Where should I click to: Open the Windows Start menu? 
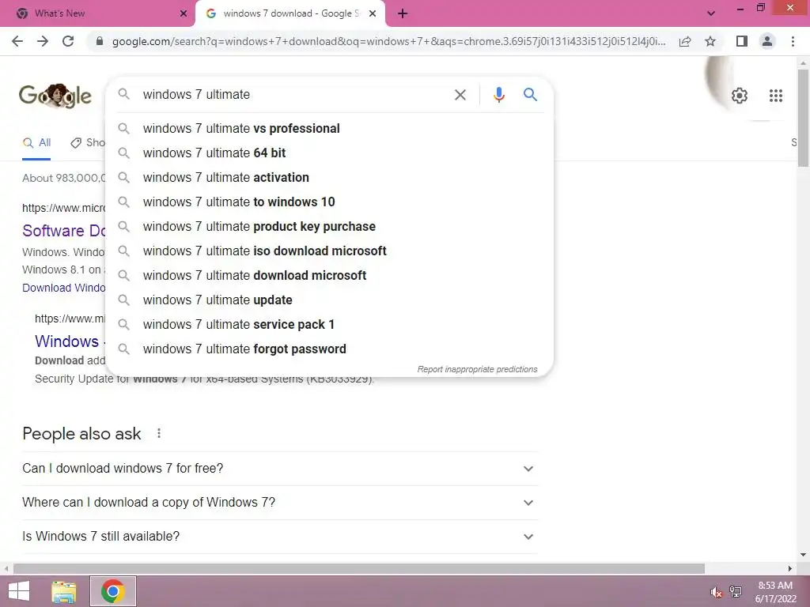tap(19, 591)
